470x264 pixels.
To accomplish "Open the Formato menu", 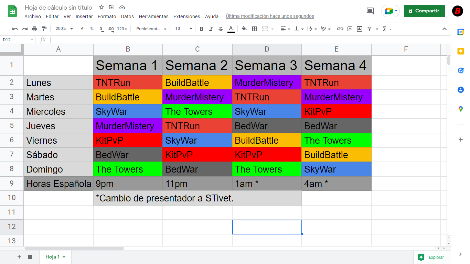I will (107, 16).
